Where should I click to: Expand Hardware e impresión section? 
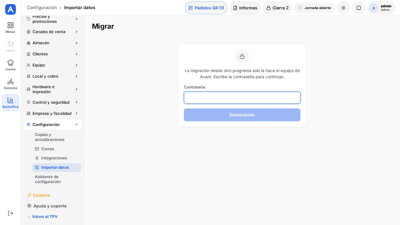(53, 89)
